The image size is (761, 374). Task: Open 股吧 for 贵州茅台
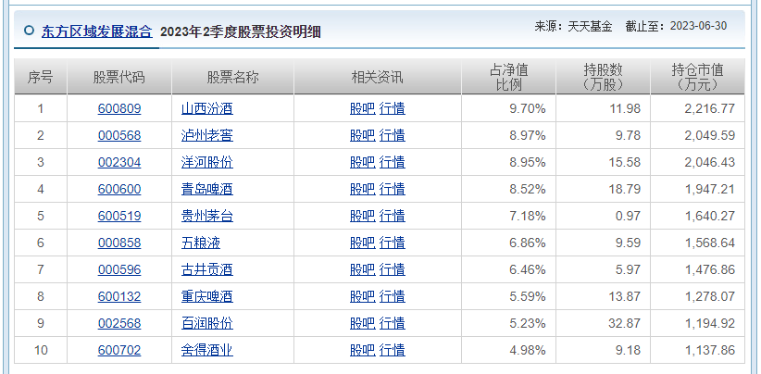(363, 216)
